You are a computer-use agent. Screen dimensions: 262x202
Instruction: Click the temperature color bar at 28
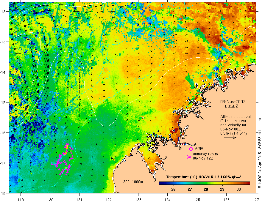206,183
